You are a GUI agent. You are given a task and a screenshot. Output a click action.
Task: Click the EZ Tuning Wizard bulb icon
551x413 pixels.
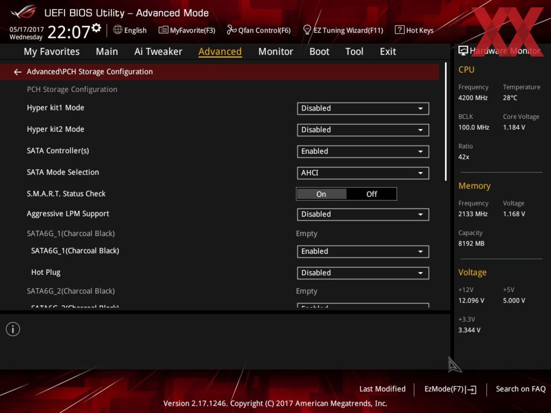click(307, 30)
